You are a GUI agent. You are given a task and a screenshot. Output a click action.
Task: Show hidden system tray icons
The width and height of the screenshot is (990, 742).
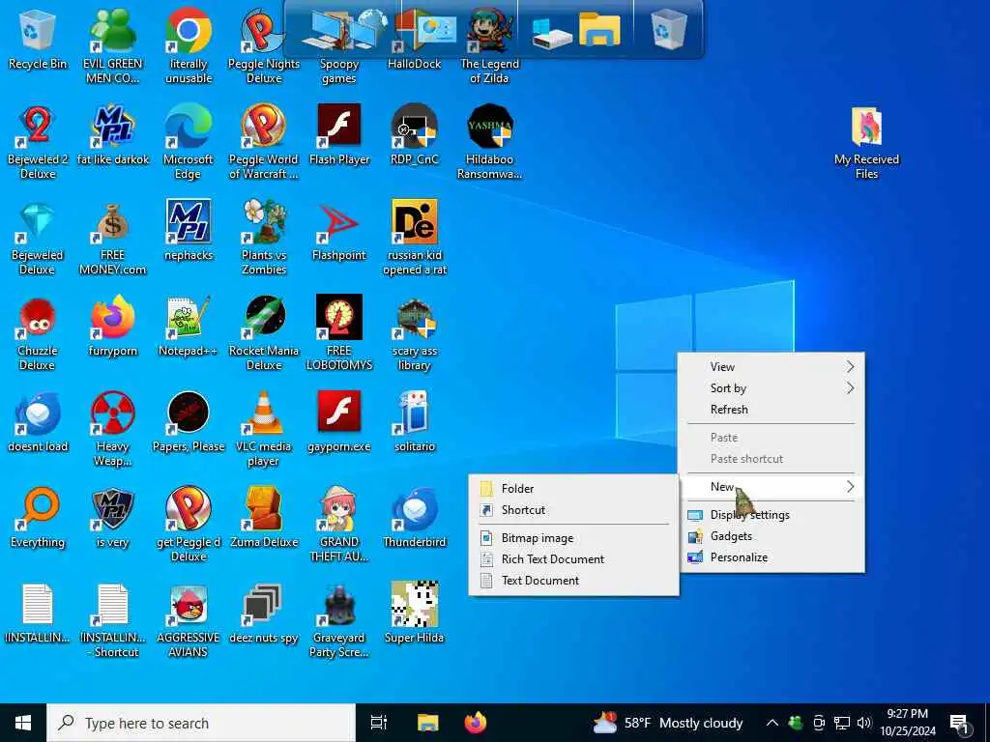(x=772, y=723)
